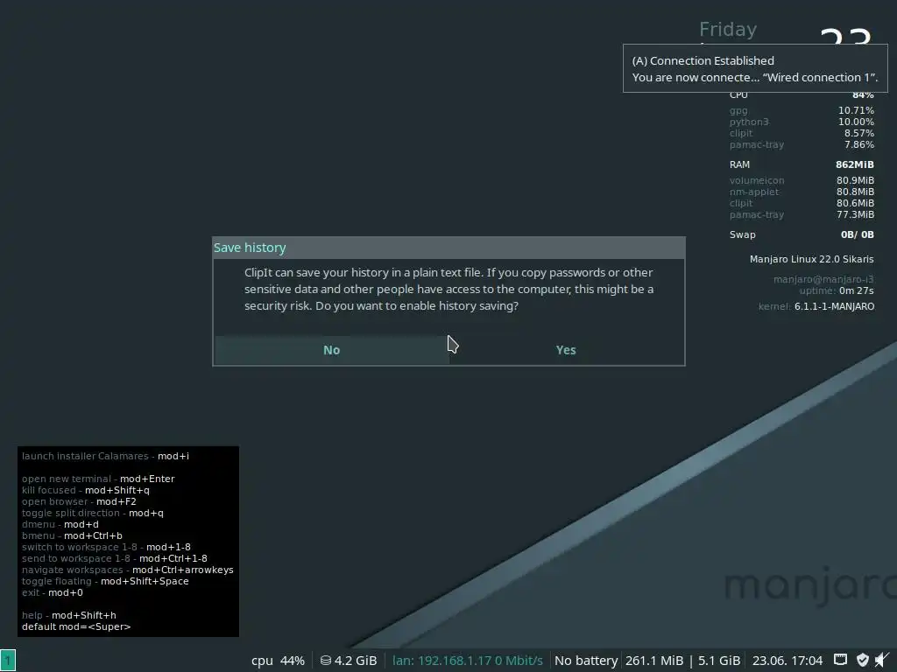This screenshot has height=672, width=897.
Task: Open the pamac updates shield tray icon
Action: coord(863,660)
